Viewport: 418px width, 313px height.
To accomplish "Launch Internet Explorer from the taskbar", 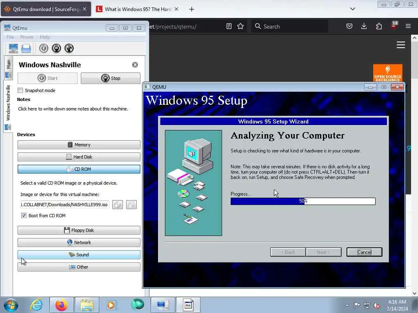I will tap(36, 305).
